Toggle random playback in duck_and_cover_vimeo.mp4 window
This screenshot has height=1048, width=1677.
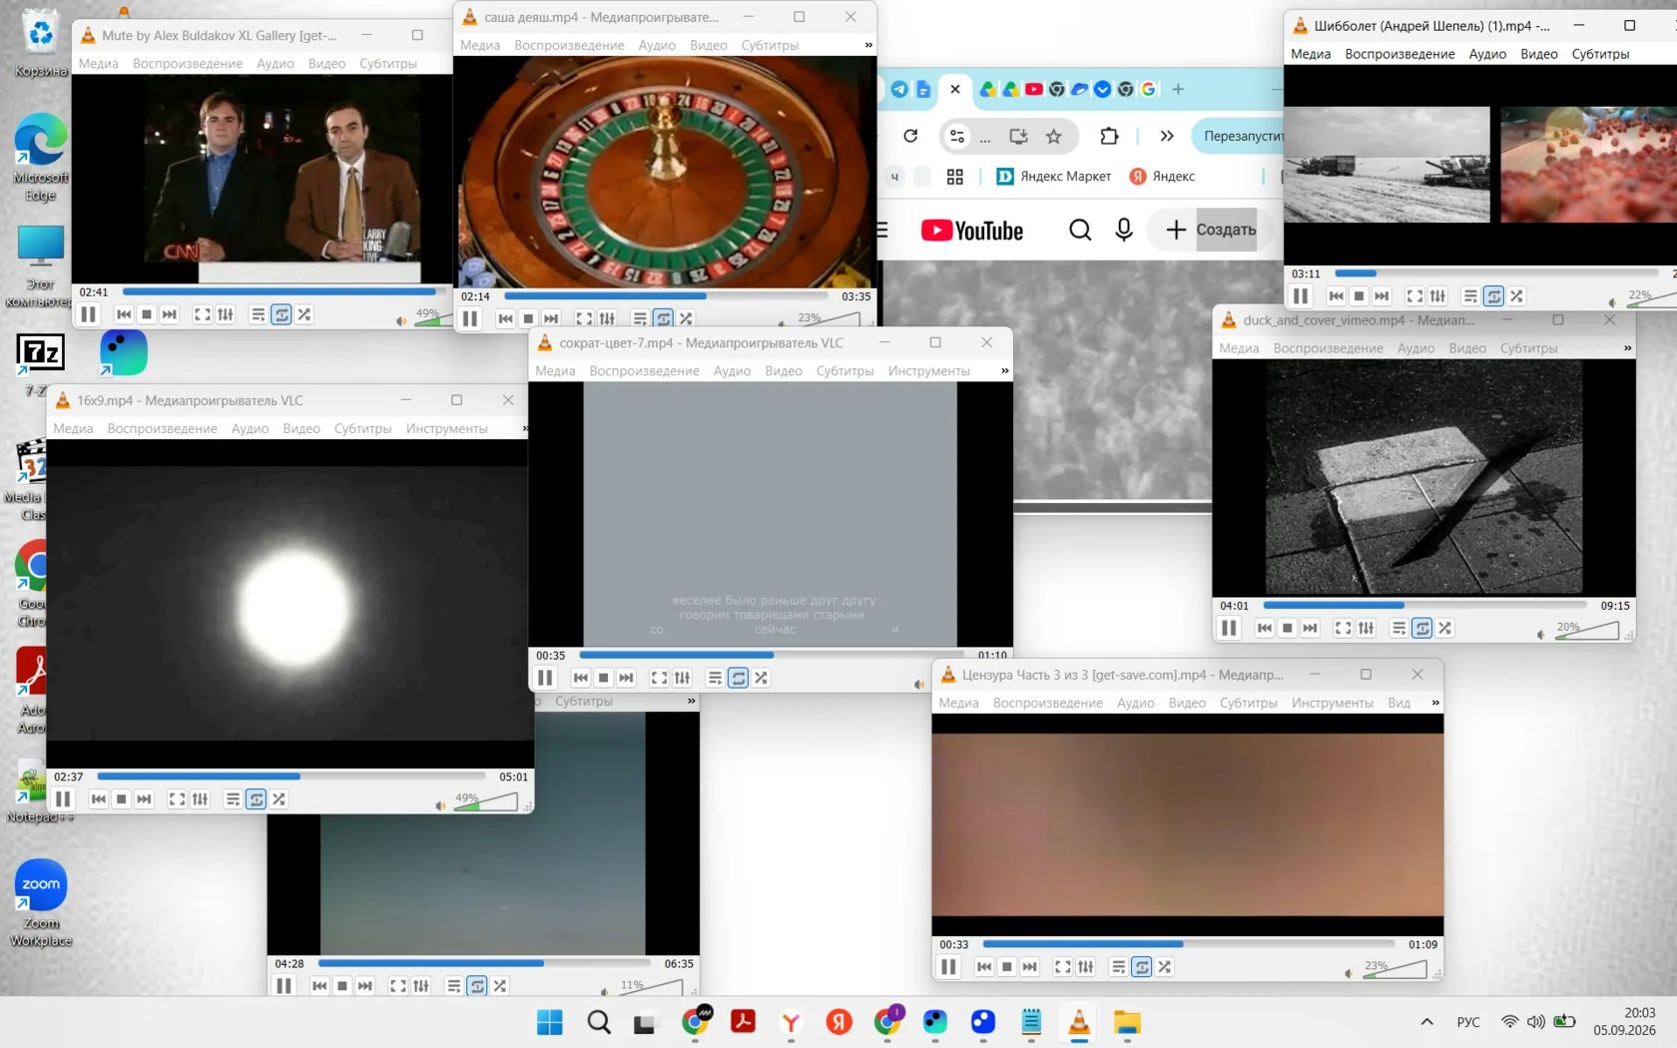[x=1445, y=628]
